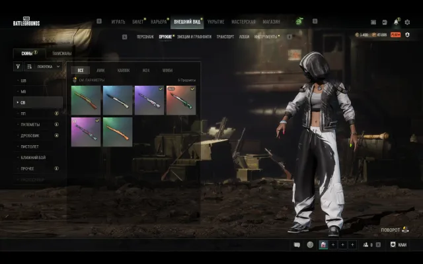Open the УКРЫТИЕ tab
This screenshot has height=264, width=423.
pyautogui.click(x=216, y=22)
